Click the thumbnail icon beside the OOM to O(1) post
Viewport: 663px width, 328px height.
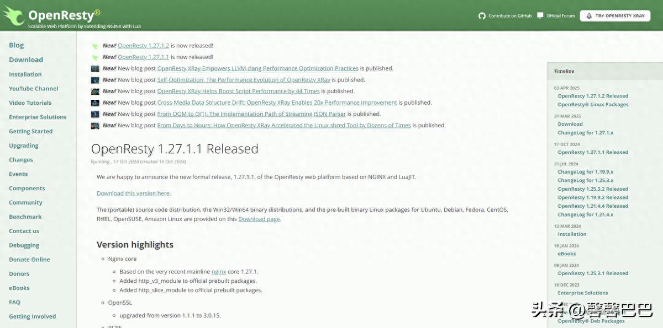pos(96,114)
